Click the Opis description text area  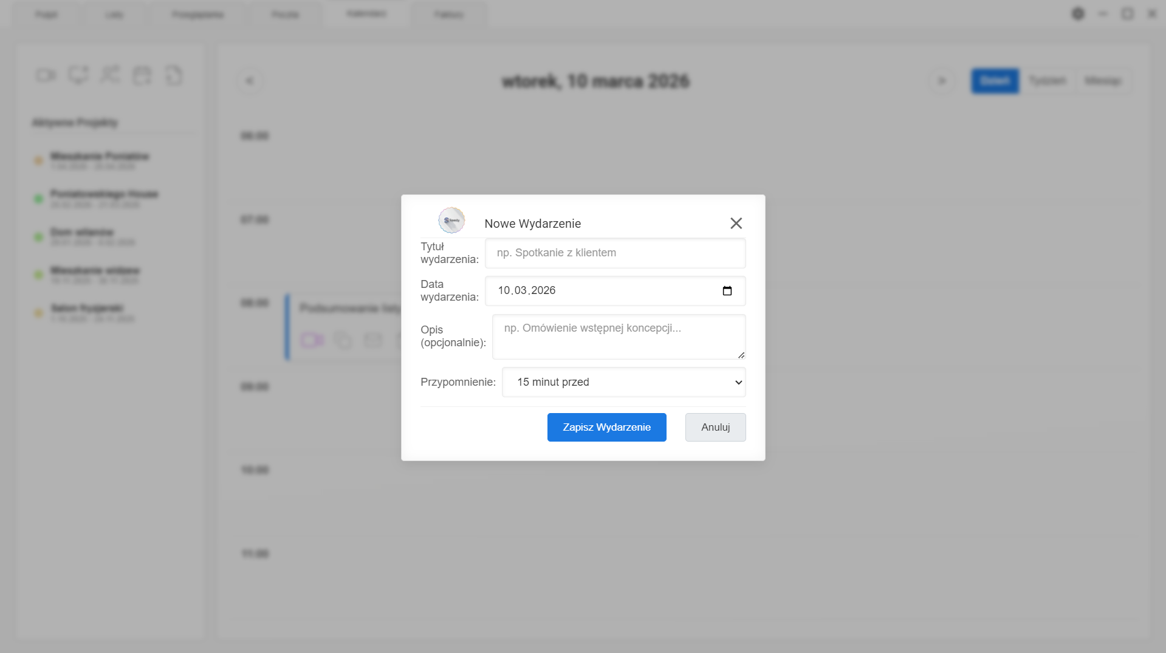619,337
